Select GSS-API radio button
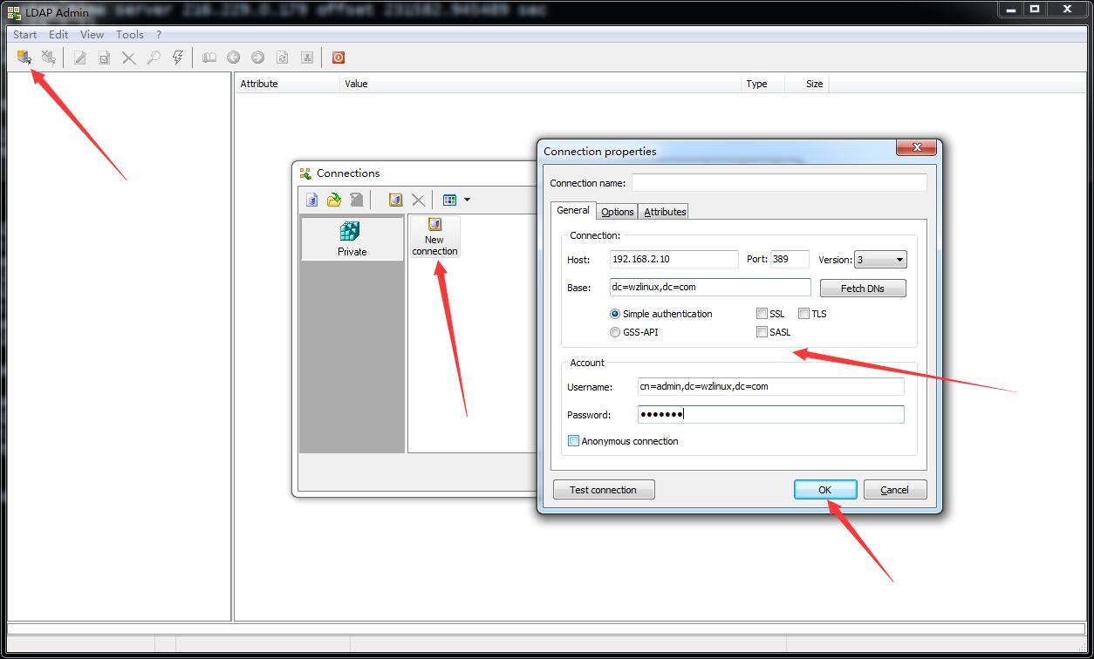The height and width of the screenshot is (659, 1094). coord(615,332)
